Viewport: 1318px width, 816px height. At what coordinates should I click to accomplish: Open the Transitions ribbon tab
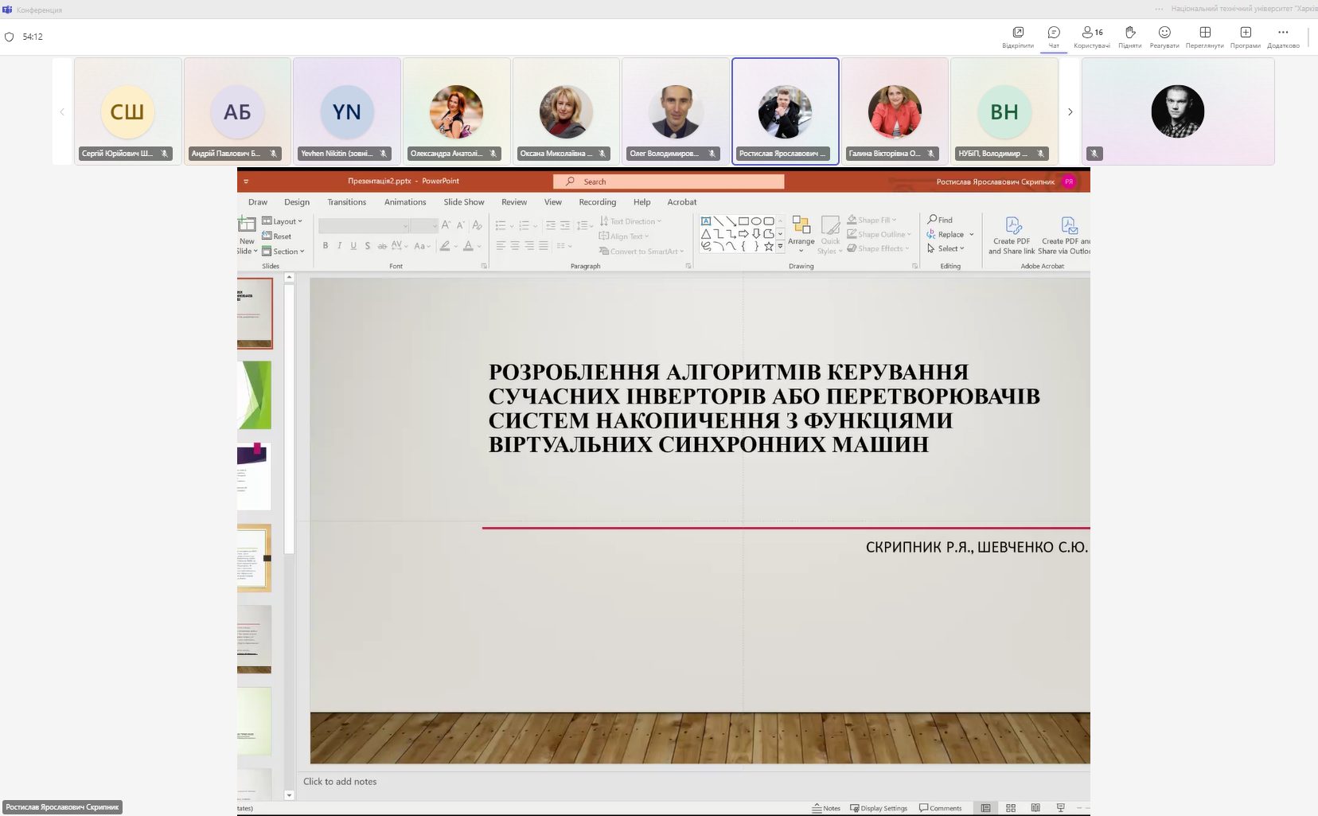(346, 202)
